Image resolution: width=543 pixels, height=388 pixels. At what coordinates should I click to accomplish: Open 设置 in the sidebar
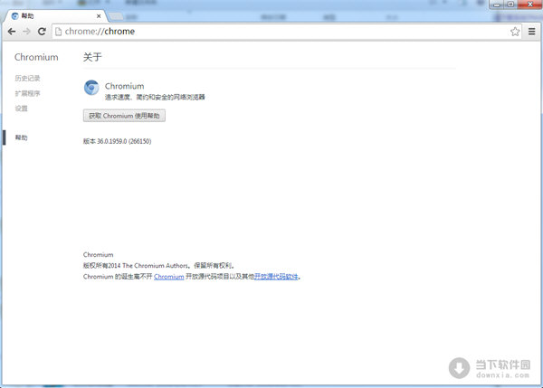pyautogui.click(x=21, y=109)
